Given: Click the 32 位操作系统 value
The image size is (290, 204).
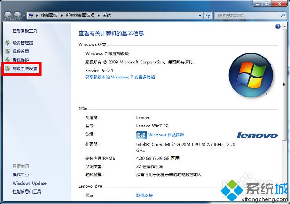Looking at the screenshot, I should point(150,167).
